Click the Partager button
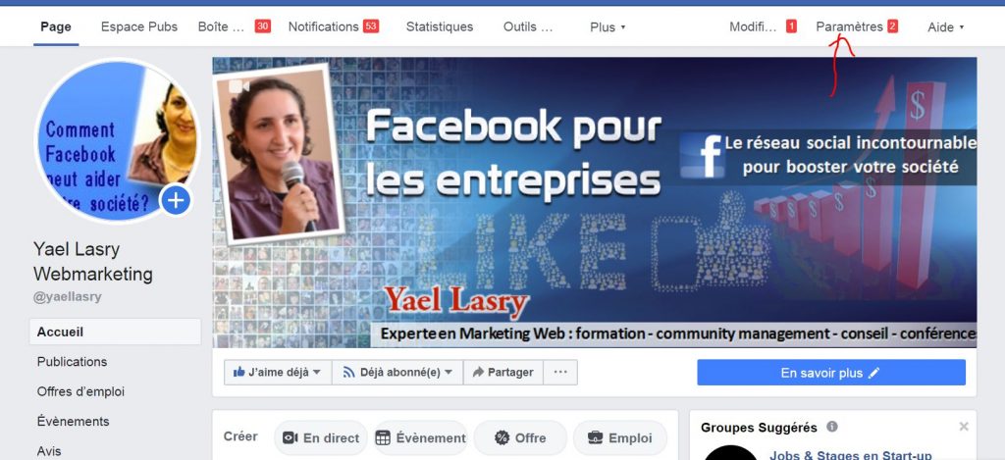The width and height of the screenshot is (1005, 460). tap(503, 373)
